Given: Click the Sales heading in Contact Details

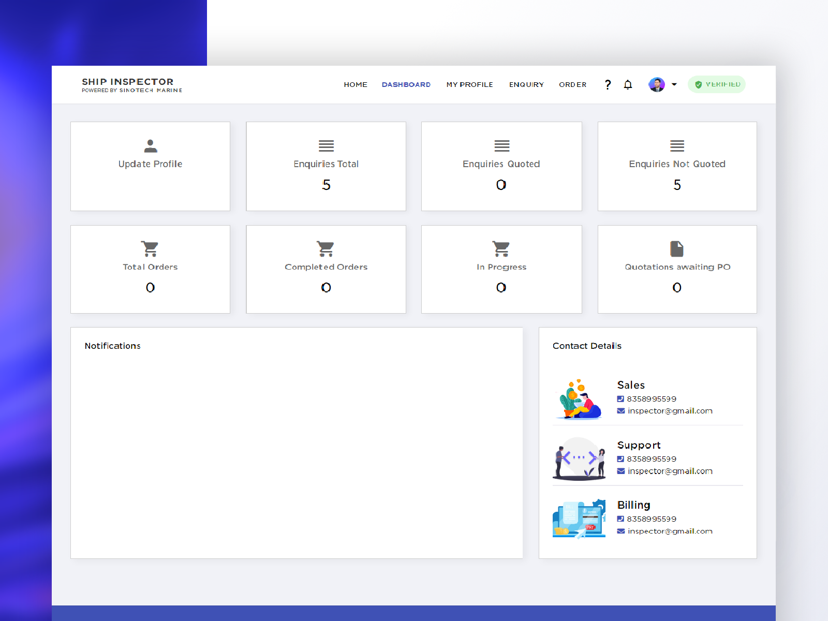Looking at the screenshot, I should pyautogui.click(x=631, y=385).
